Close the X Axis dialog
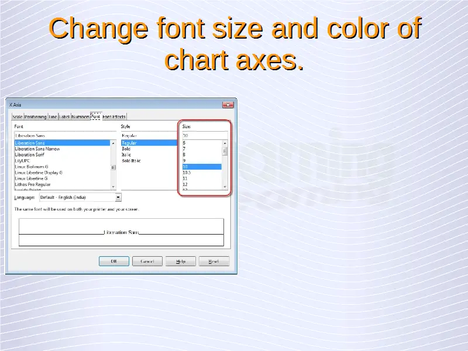This screenshot has width=468, height=351. coord(228,105)
